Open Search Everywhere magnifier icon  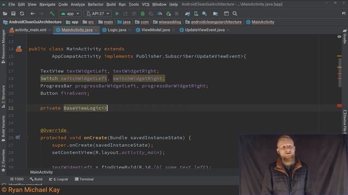pos(235,14)
